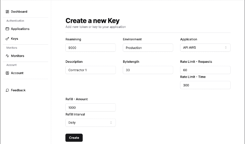Click the Feedback speech bubble icon
Image resolution: width=245 pixels, height=144 pixels.
click(x=7, y=90)
